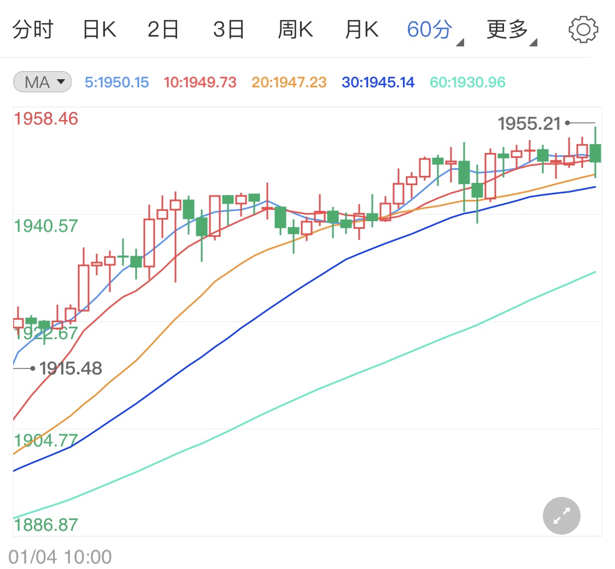Click the MA10 value 10:1949.73

click(x=200, y=82)
